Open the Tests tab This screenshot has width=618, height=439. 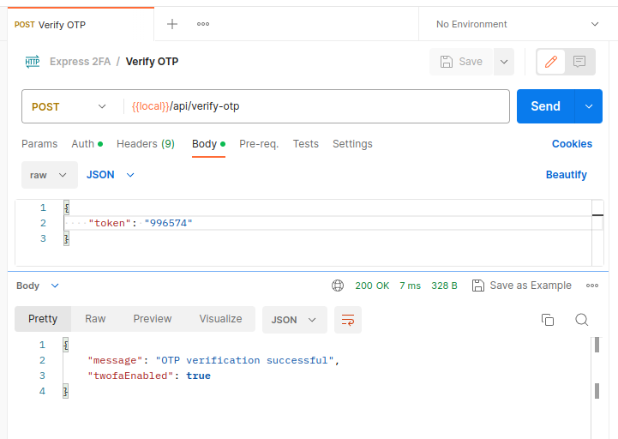tap(305, 144)
